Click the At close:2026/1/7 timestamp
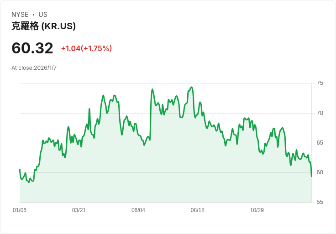The width and height of the screenshot is (336, 234). (34, 68)
